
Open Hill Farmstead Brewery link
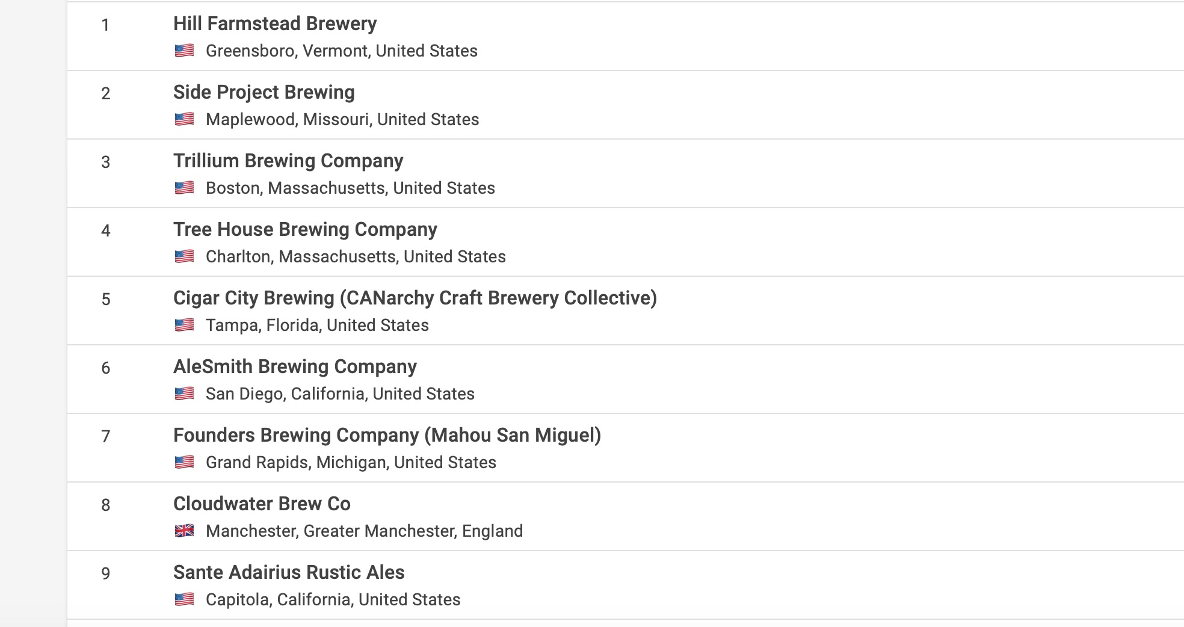(x=275, y=23)
